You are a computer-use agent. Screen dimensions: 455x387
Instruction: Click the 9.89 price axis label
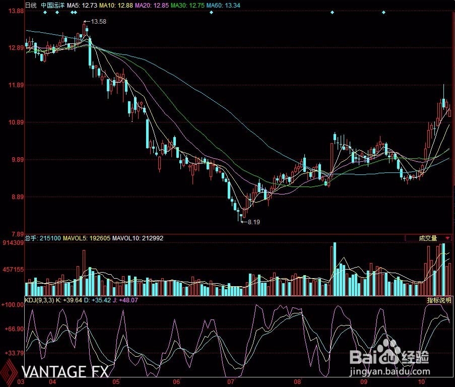(18, 160)
